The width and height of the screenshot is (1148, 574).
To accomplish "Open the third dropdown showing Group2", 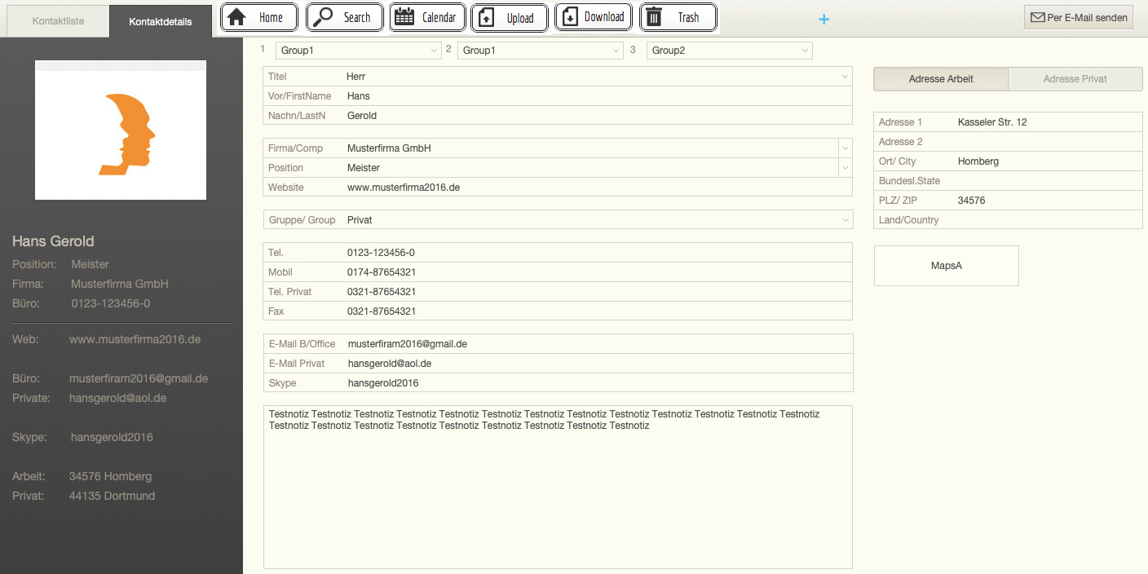I will pyautogui.click(x=730, y=51).
